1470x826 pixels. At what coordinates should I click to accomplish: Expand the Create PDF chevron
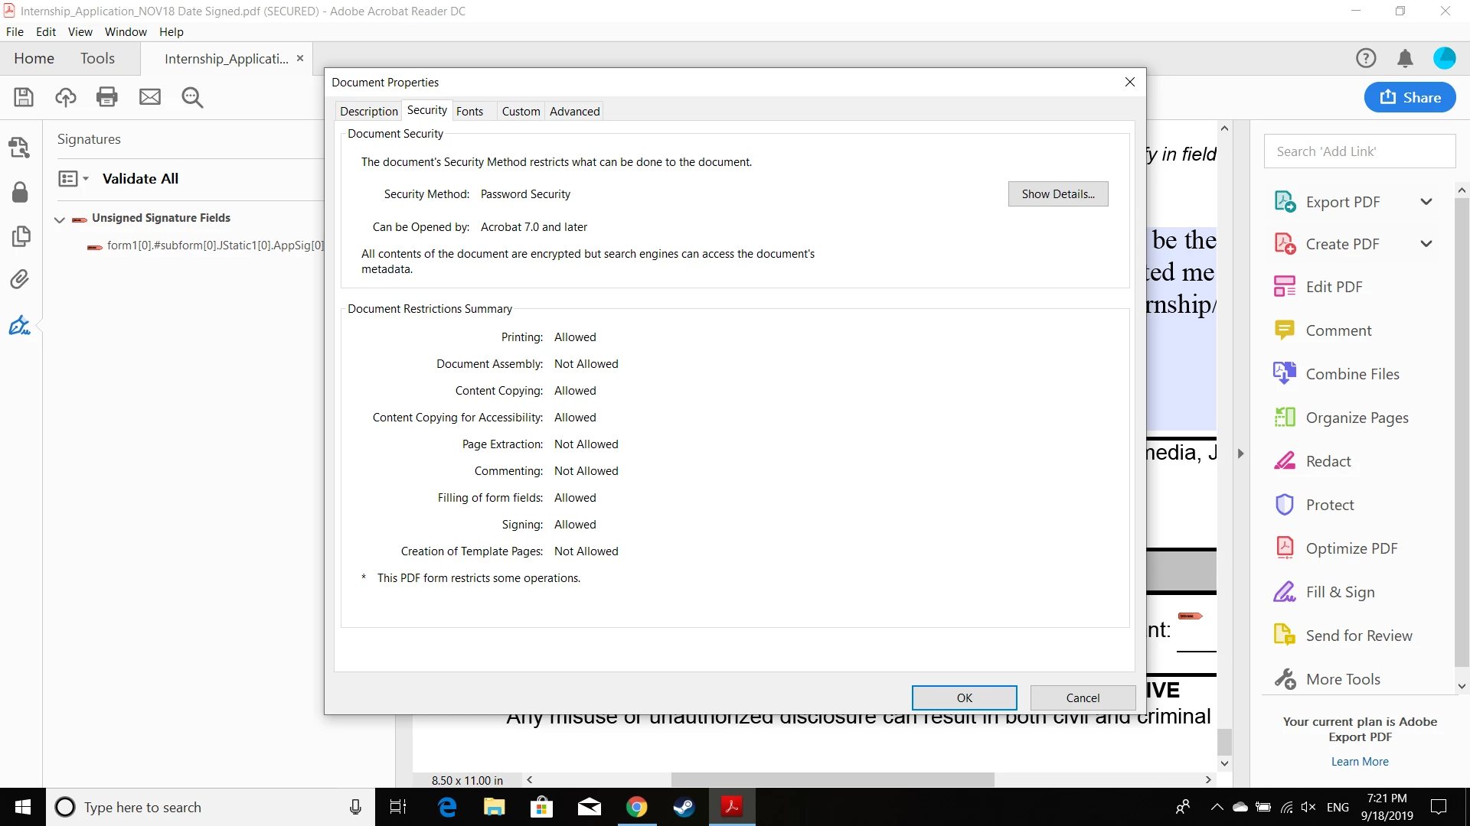1426,244
